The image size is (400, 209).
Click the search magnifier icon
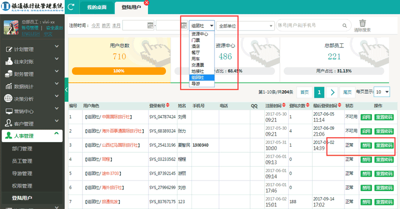pyautogui.click(x=345, y=25)
